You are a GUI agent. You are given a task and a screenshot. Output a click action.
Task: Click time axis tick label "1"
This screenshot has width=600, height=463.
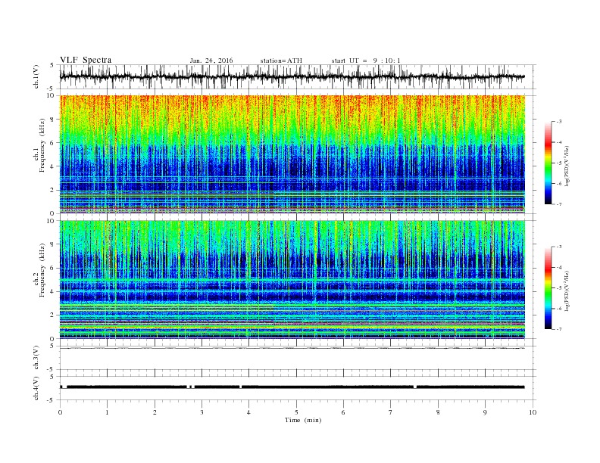coord(107,412)
